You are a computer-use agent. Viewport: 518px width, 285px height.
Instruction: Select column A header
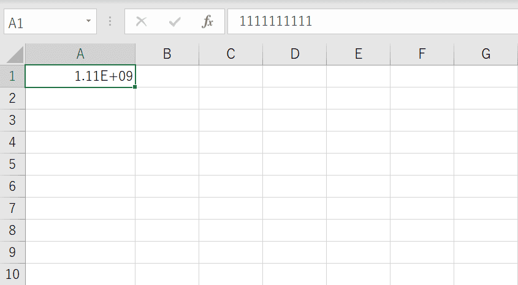click(x=80, y=54)
